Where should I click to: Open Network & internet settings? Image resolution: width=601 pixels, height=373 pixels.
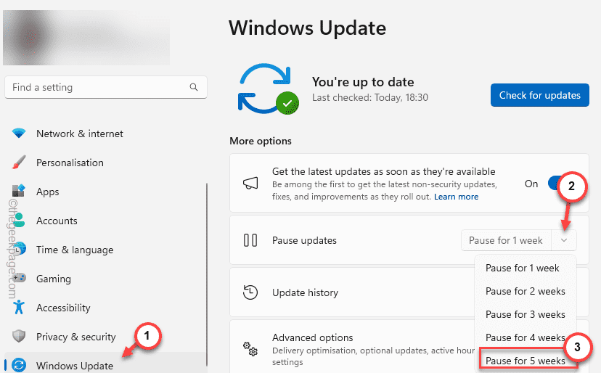105,134
